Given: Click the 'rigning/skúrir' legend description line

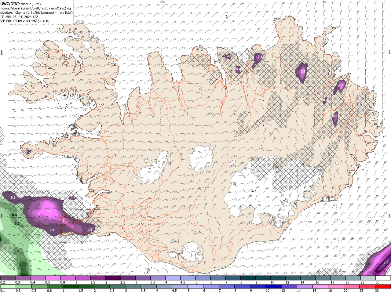Looking at the screenshot, I should click(x=35, y=8).
